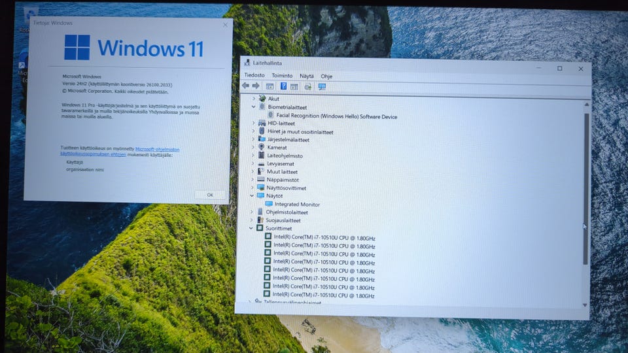The height and width of the screenshot is (353, 628).
Task: Select Facial Recognition (Windows Hello) Software Device label
Action: 336,116
